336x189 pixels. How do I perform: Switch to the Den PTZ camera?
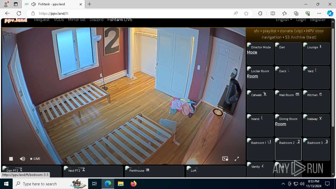pyautogui.click(x=31, y=171)
